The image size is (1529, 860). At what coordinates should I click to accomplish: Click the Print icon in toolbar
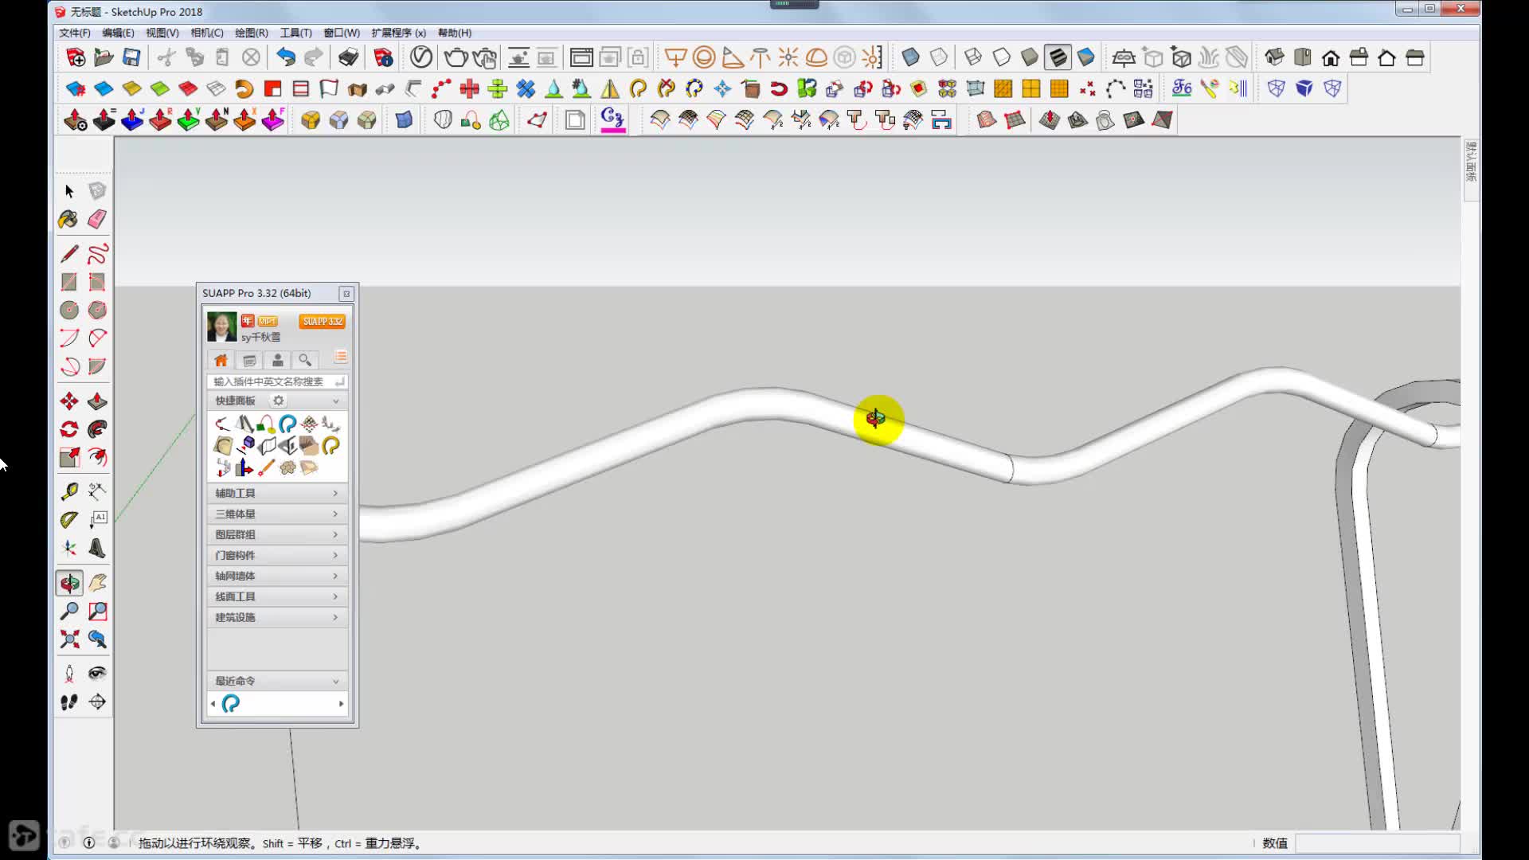click(348, 57)
